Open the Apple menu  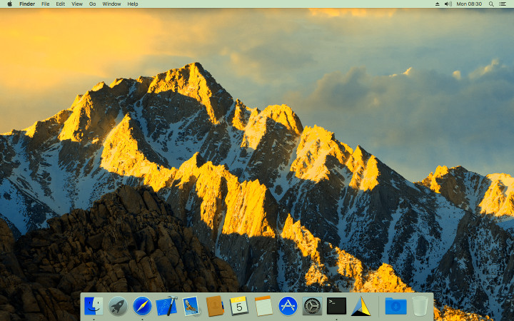[x=10, y=4]
